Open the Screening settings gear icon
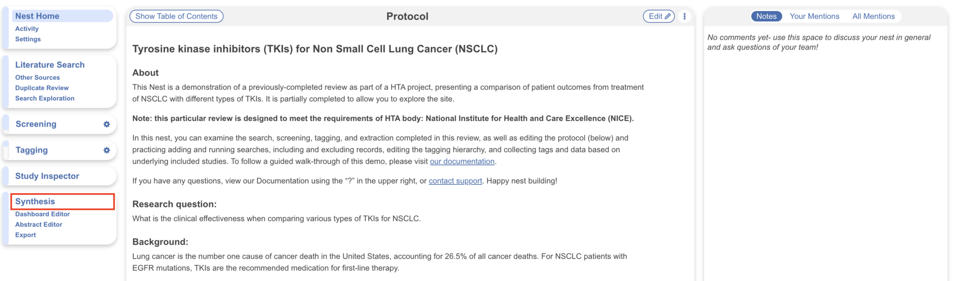 (x=107, y=124)
